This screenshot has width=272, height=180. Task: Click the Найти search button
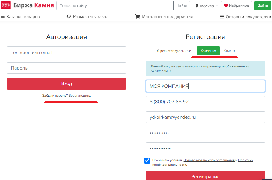(x=182, y=5)
